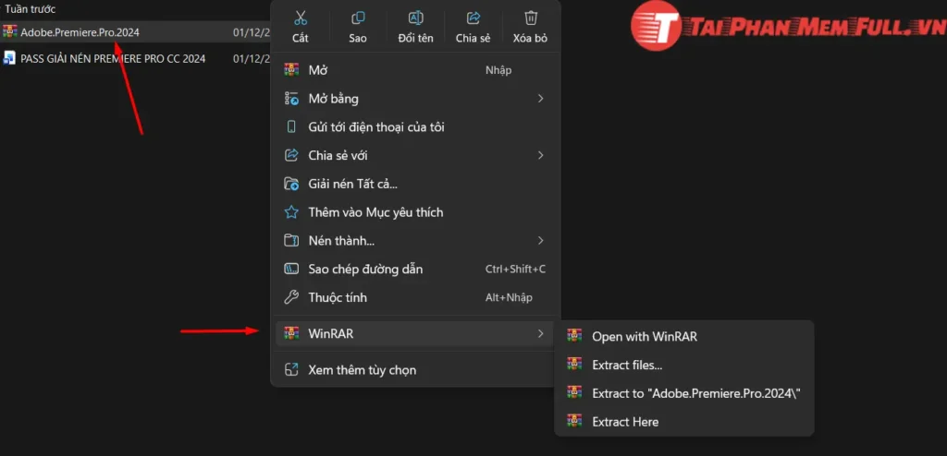Expand the Nén thành submenu arrow

pos(540,241)
